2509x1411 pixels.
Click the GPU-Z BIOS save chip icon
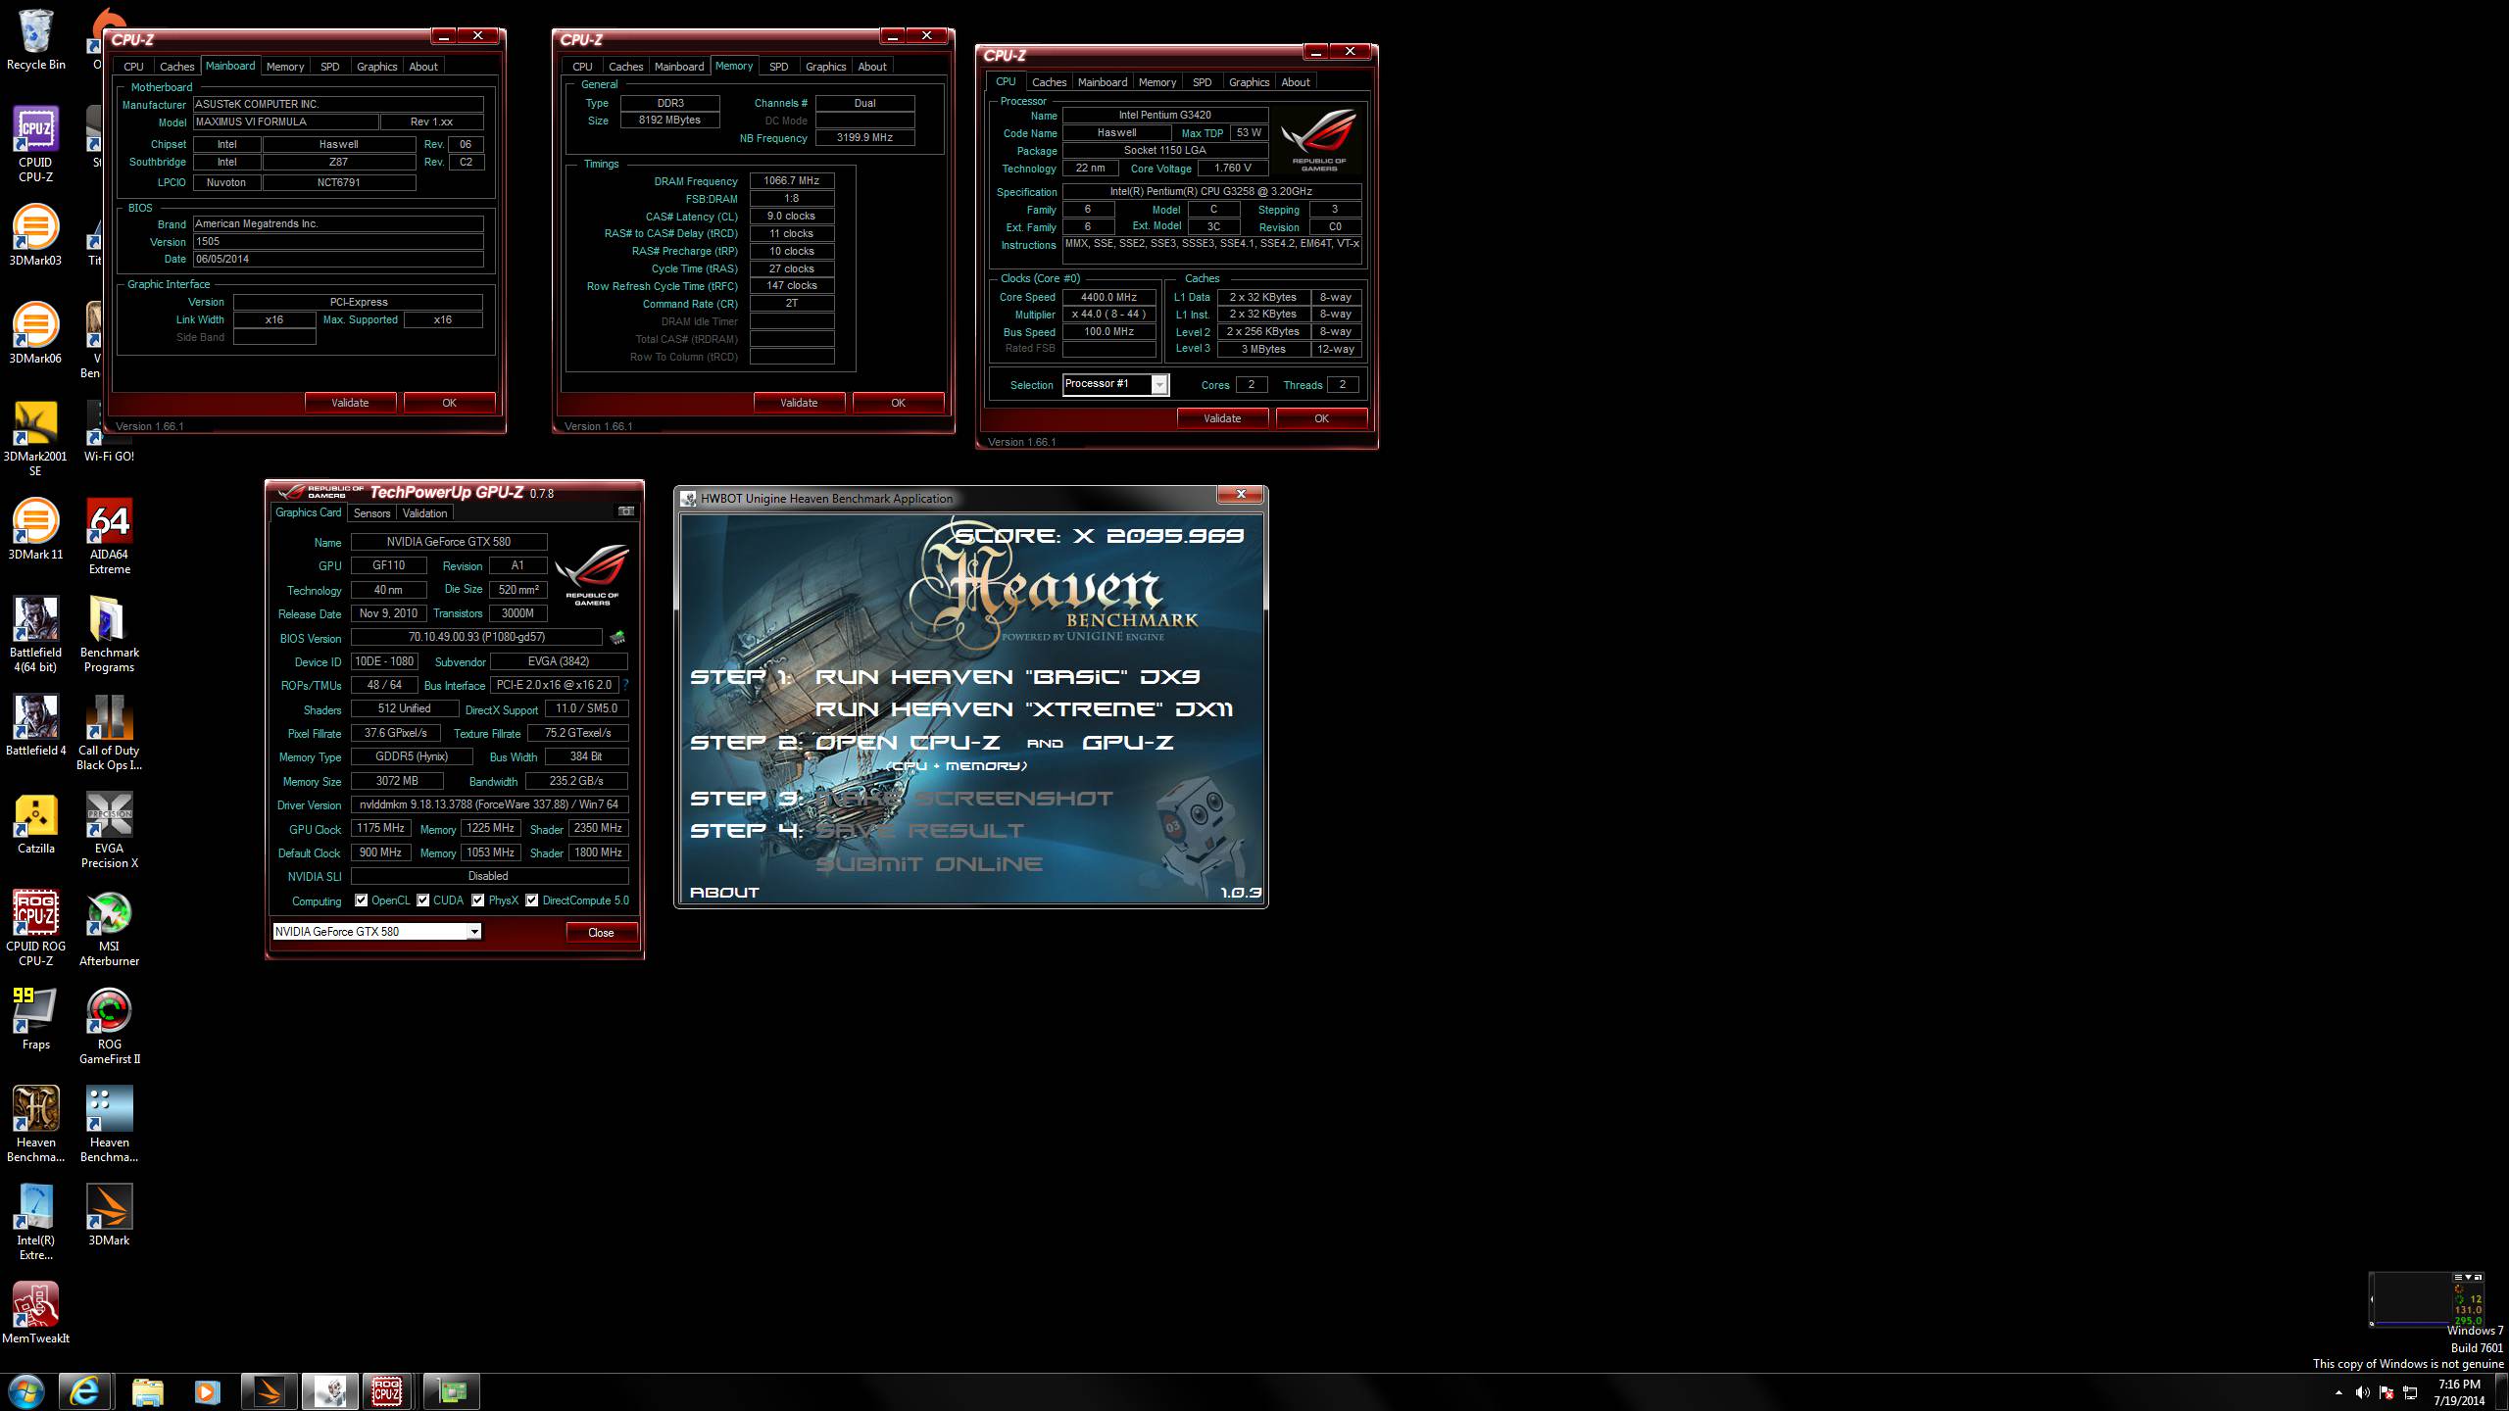(617, 638)
